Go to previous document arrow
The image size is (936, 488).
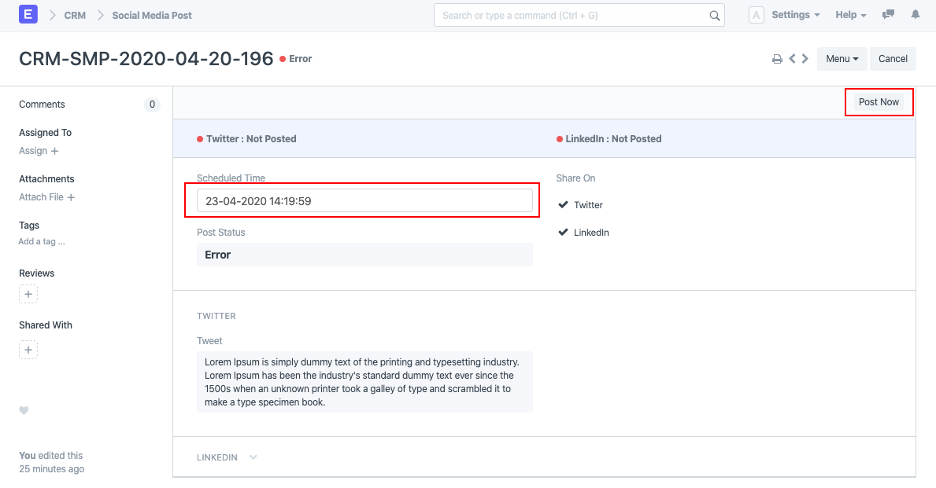[793, 59]
